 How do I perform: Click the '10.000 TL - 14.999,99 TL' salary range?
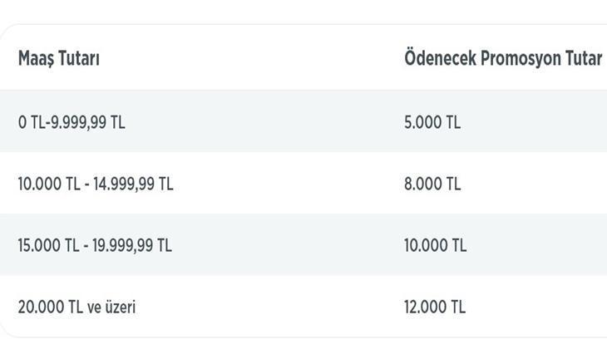pyautogui.click(x=96, y=184)
